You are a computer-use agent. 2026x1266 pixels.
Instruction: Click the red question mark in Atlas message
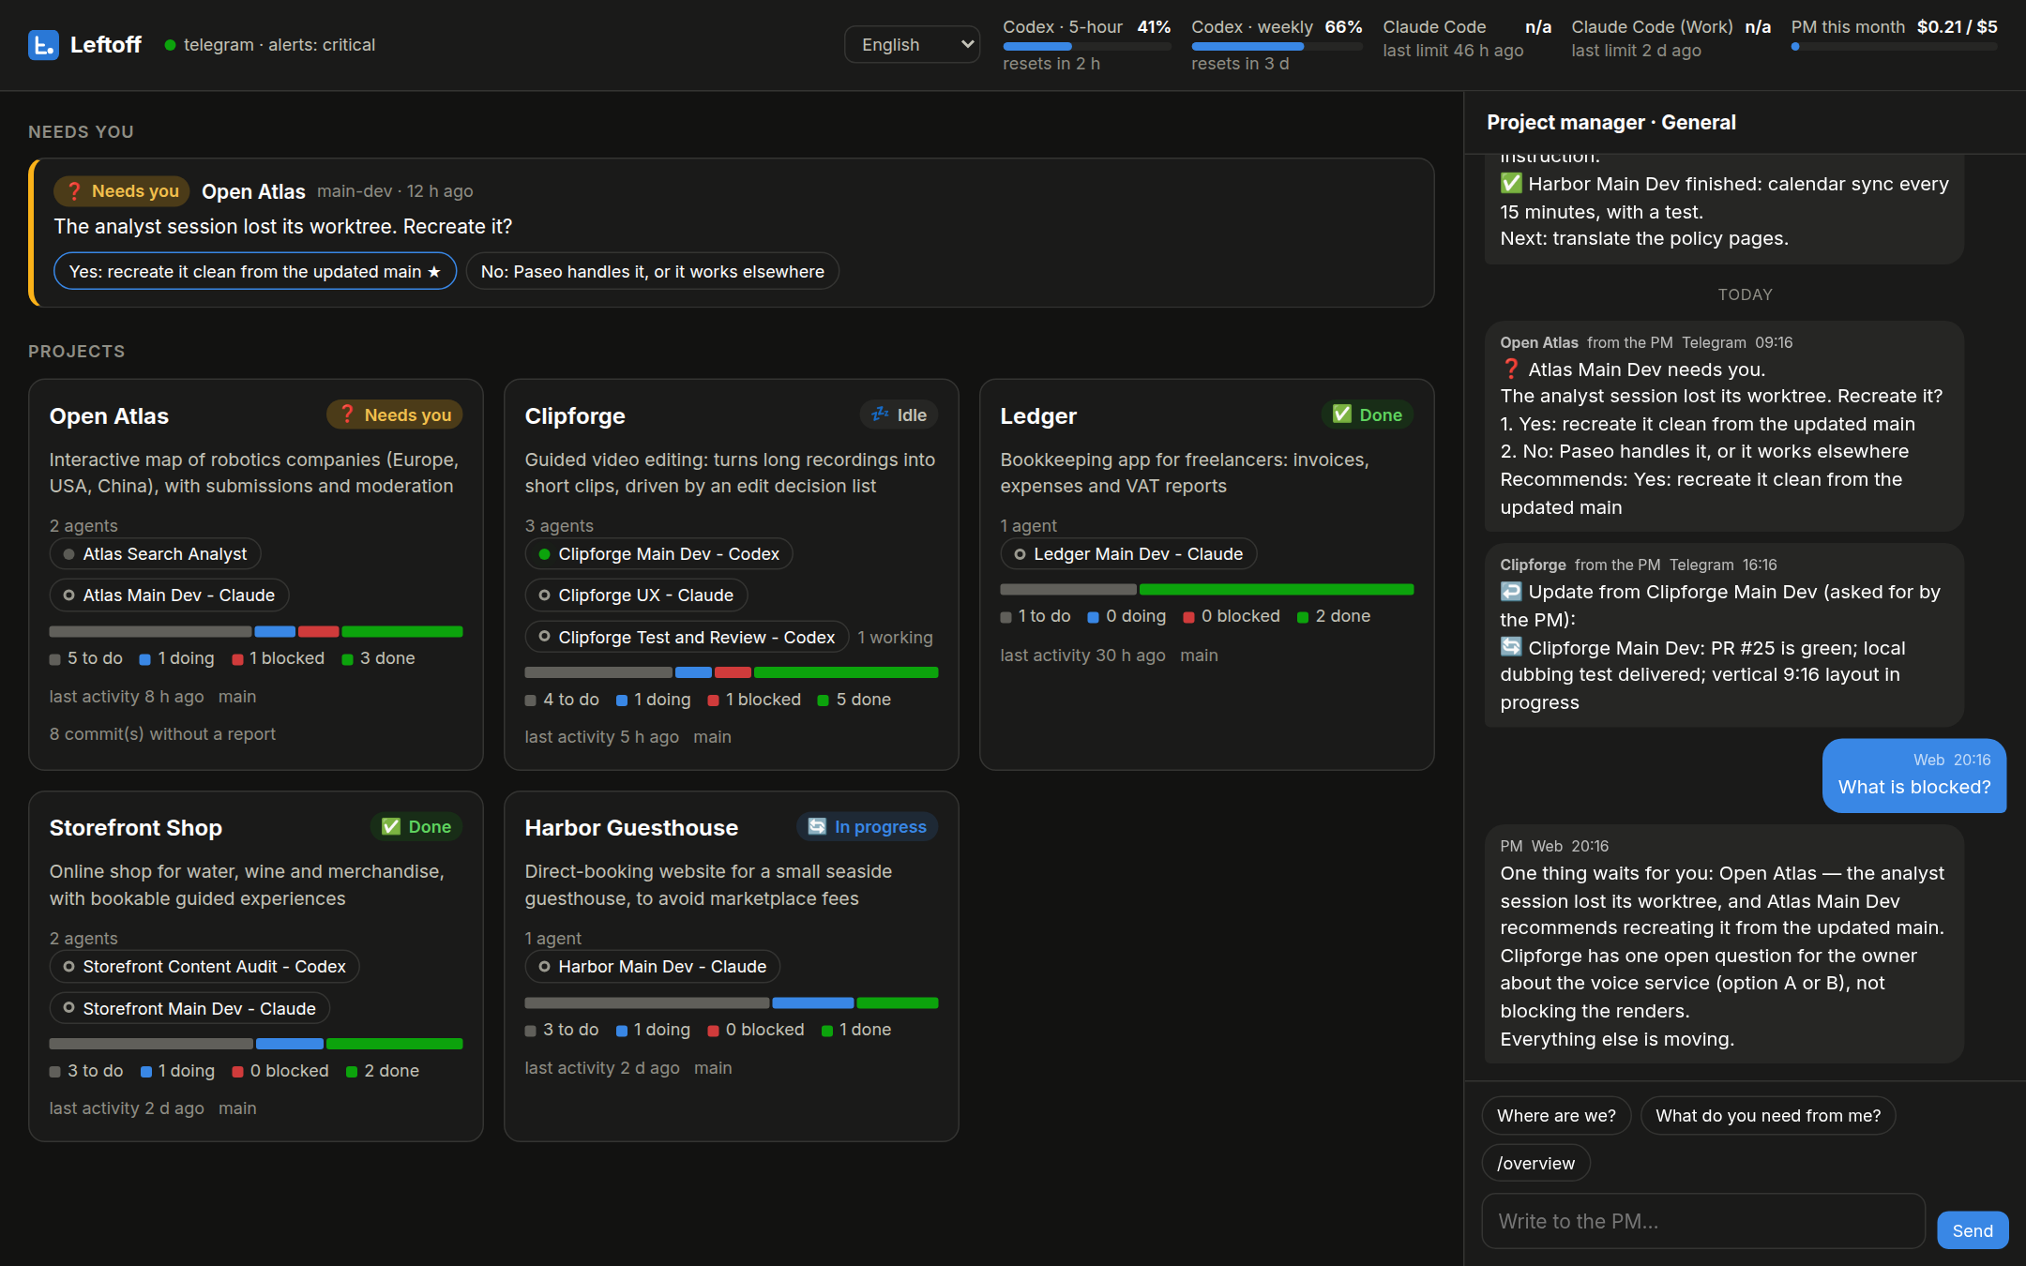pos(1511,369)
